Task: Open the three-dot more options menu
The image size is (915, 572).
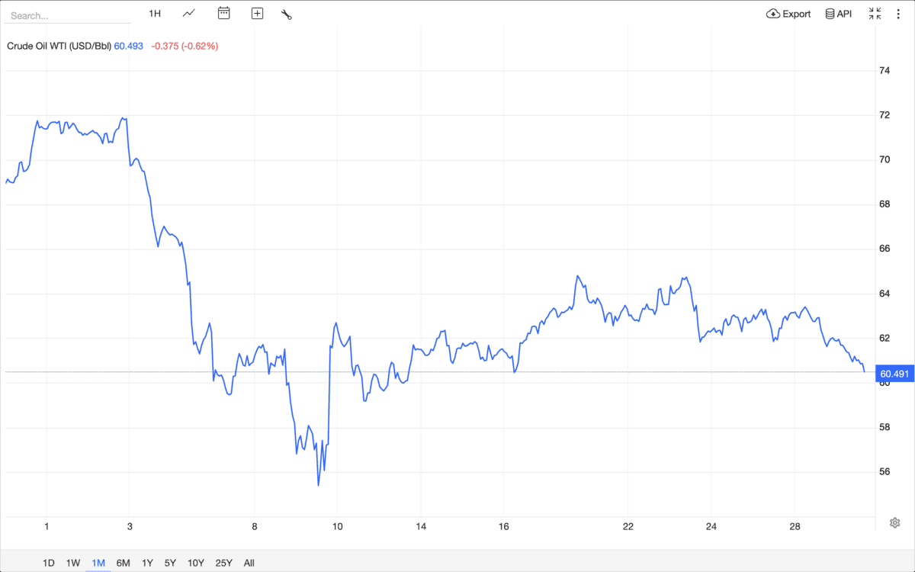Action: coord(898,14)
